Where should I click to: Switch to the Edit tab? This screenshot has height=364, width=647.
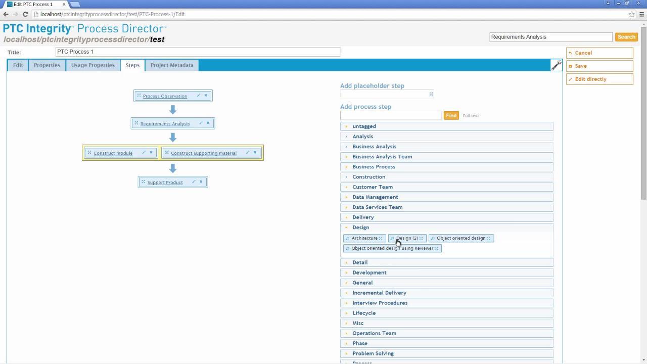click(x=18, y=65)
